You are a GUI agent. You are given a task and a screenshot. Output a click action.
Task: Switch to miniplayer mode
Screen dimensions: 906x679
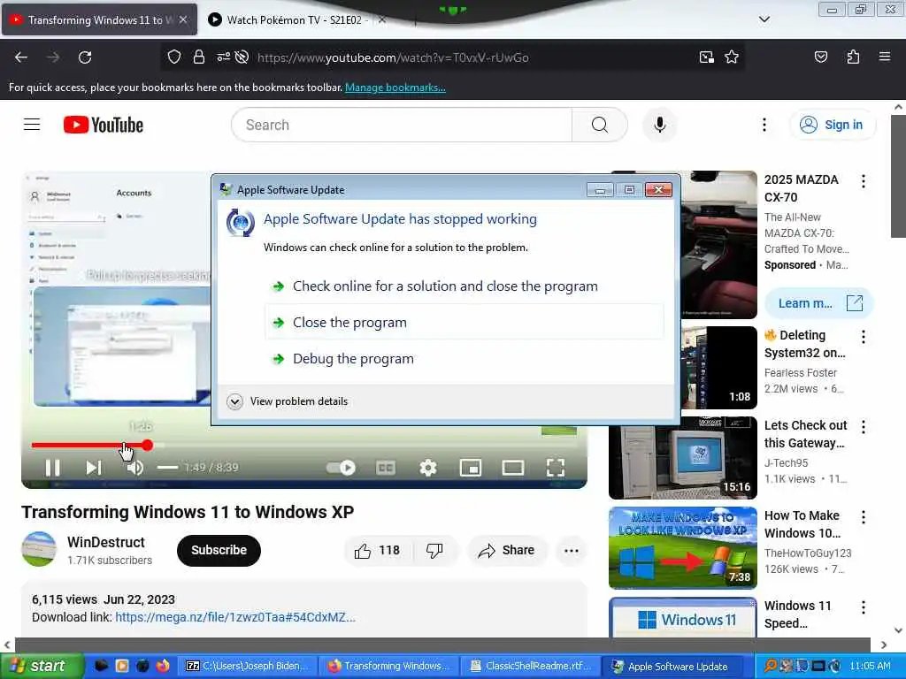coord(471,468)
